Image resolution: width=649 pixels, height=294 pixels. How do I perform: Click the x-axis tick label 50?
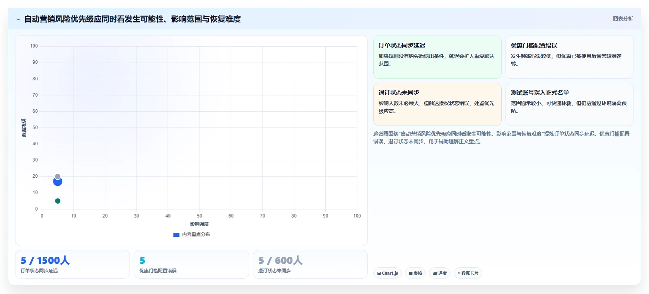[x=199, y=216]
